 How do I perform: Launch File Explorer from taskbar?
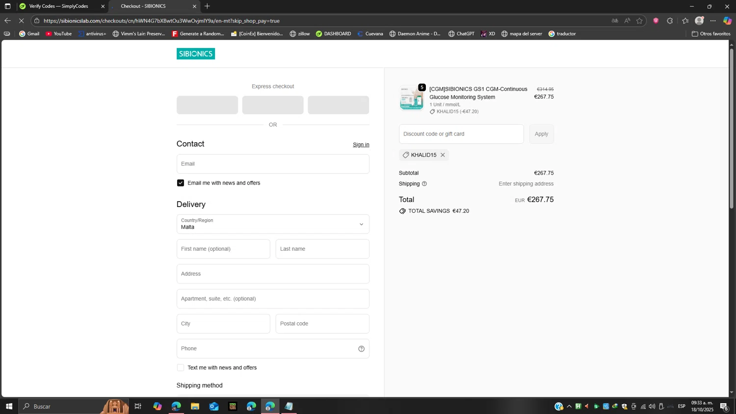(x=195, y=406)
